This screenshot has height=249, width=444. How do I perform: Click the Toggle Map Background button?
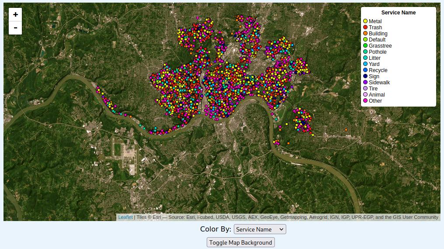(240, 242)
